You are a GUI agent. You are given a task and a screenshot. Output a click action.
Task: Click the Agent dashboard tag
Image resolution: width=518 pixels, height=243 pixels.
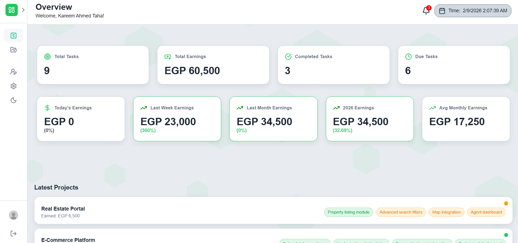[486, 212]
